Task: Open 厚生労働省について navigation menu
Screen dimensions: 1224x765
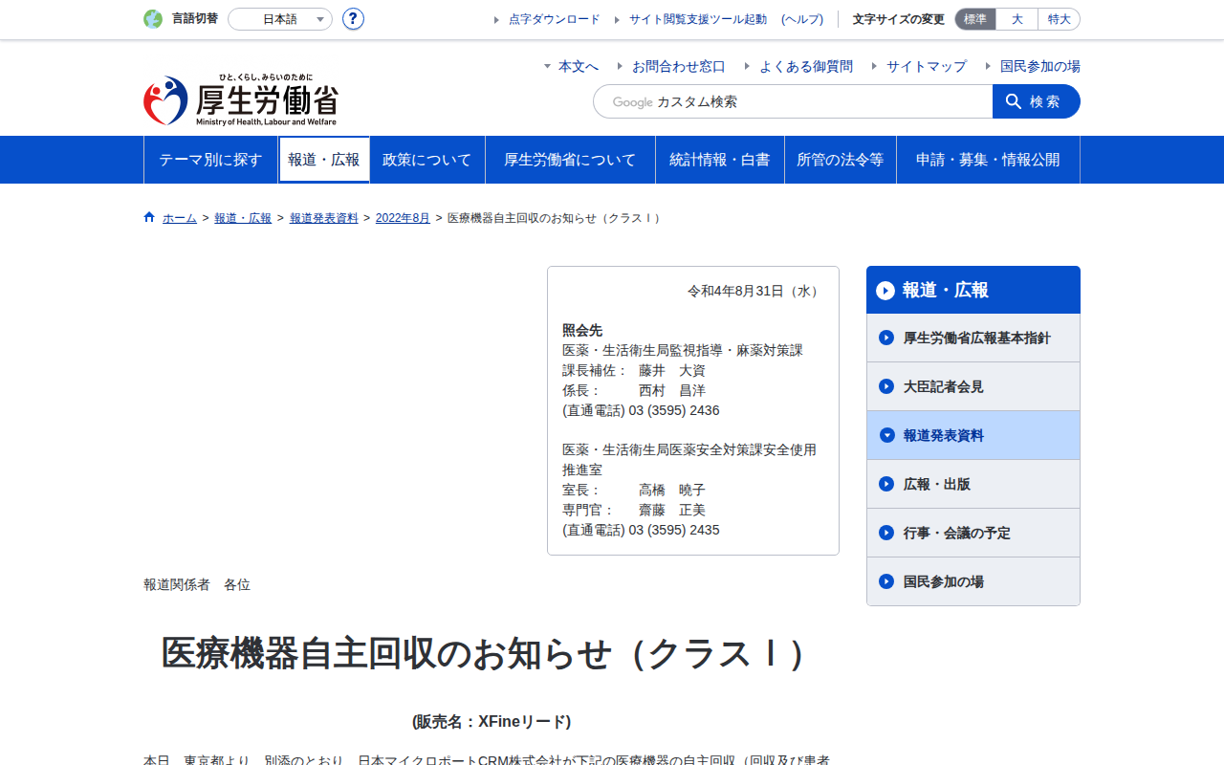Action: pyautogui.click(x=570, y=160)
